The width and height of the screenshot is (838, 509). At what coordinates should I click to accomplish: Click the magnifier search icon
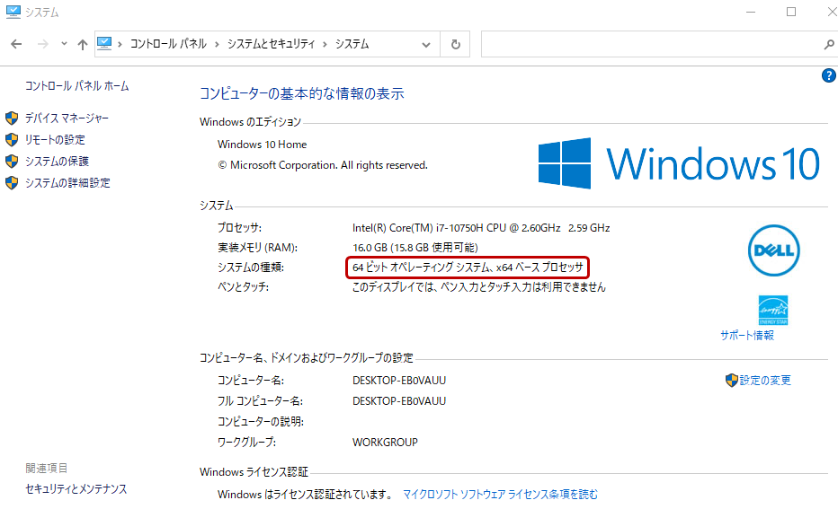(x=829, y=44)
